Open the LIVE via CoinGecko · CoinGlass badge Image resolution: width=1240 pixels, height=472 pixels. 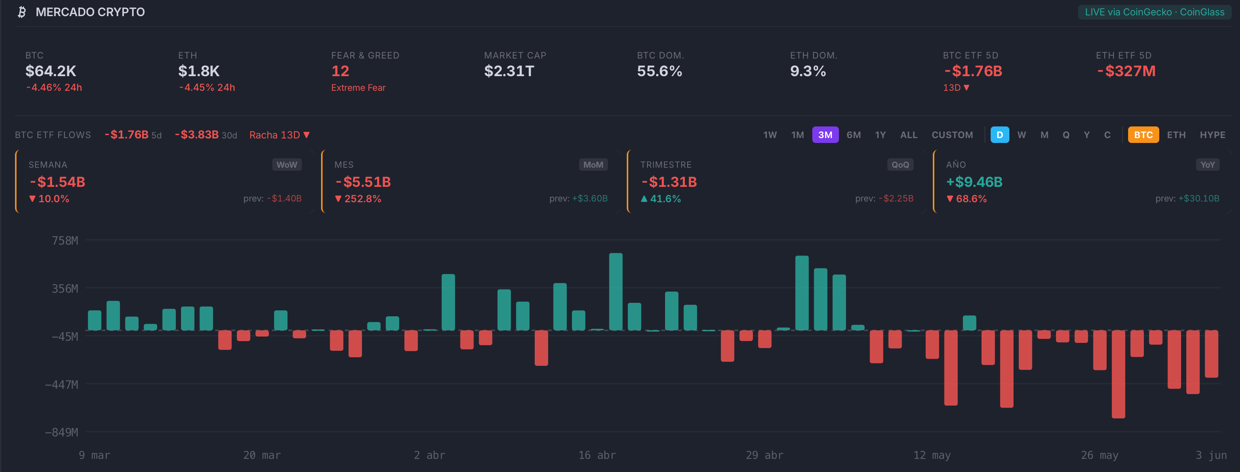(1154, 12)
